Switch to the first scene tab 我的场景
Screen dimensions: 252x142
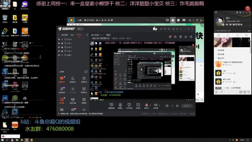click(x=65, y=35)
